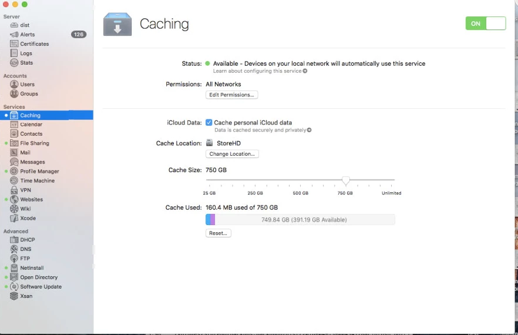Open Data is cached securely and privately link
518x335 pixels.
coord(263,130)
